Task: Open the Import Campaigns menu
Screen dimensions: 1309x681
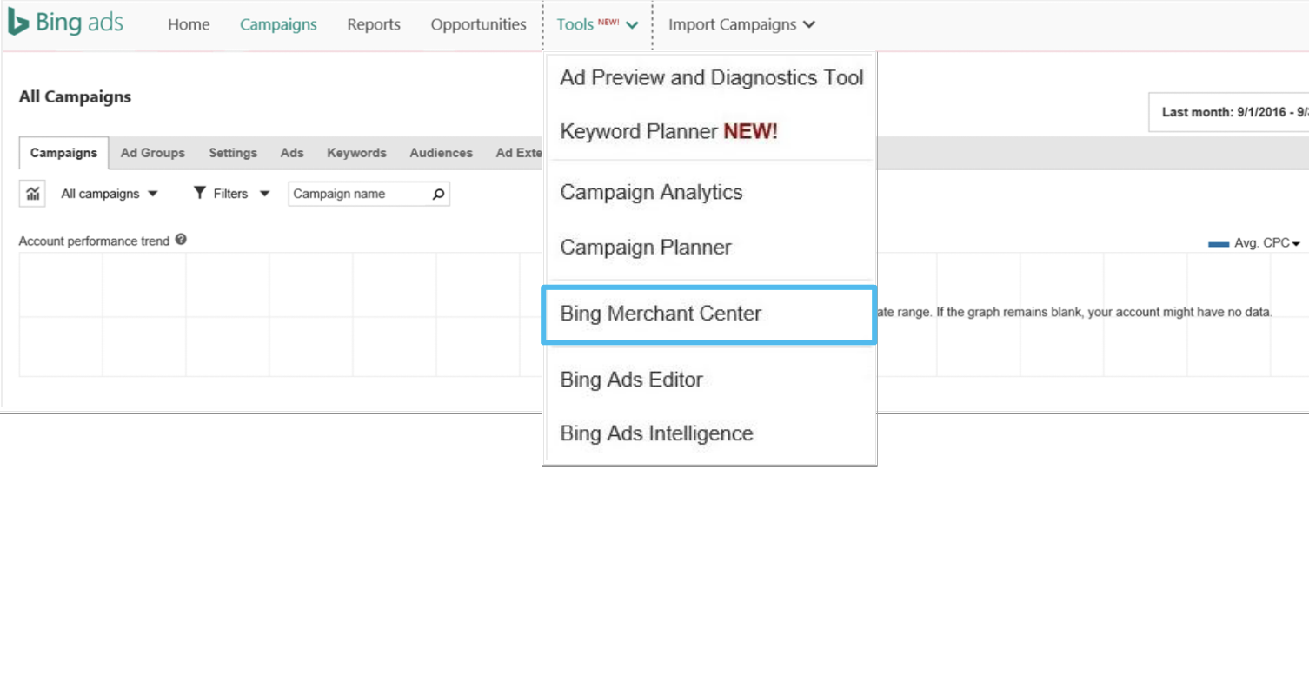Action: (x=741, y=24)
